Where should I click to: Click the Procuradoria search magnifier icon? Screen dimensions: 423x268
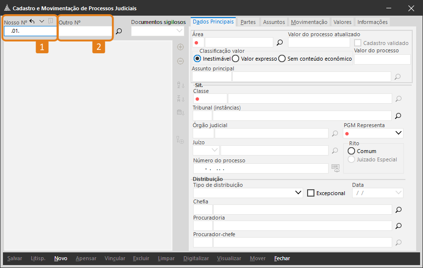[398, 226]
